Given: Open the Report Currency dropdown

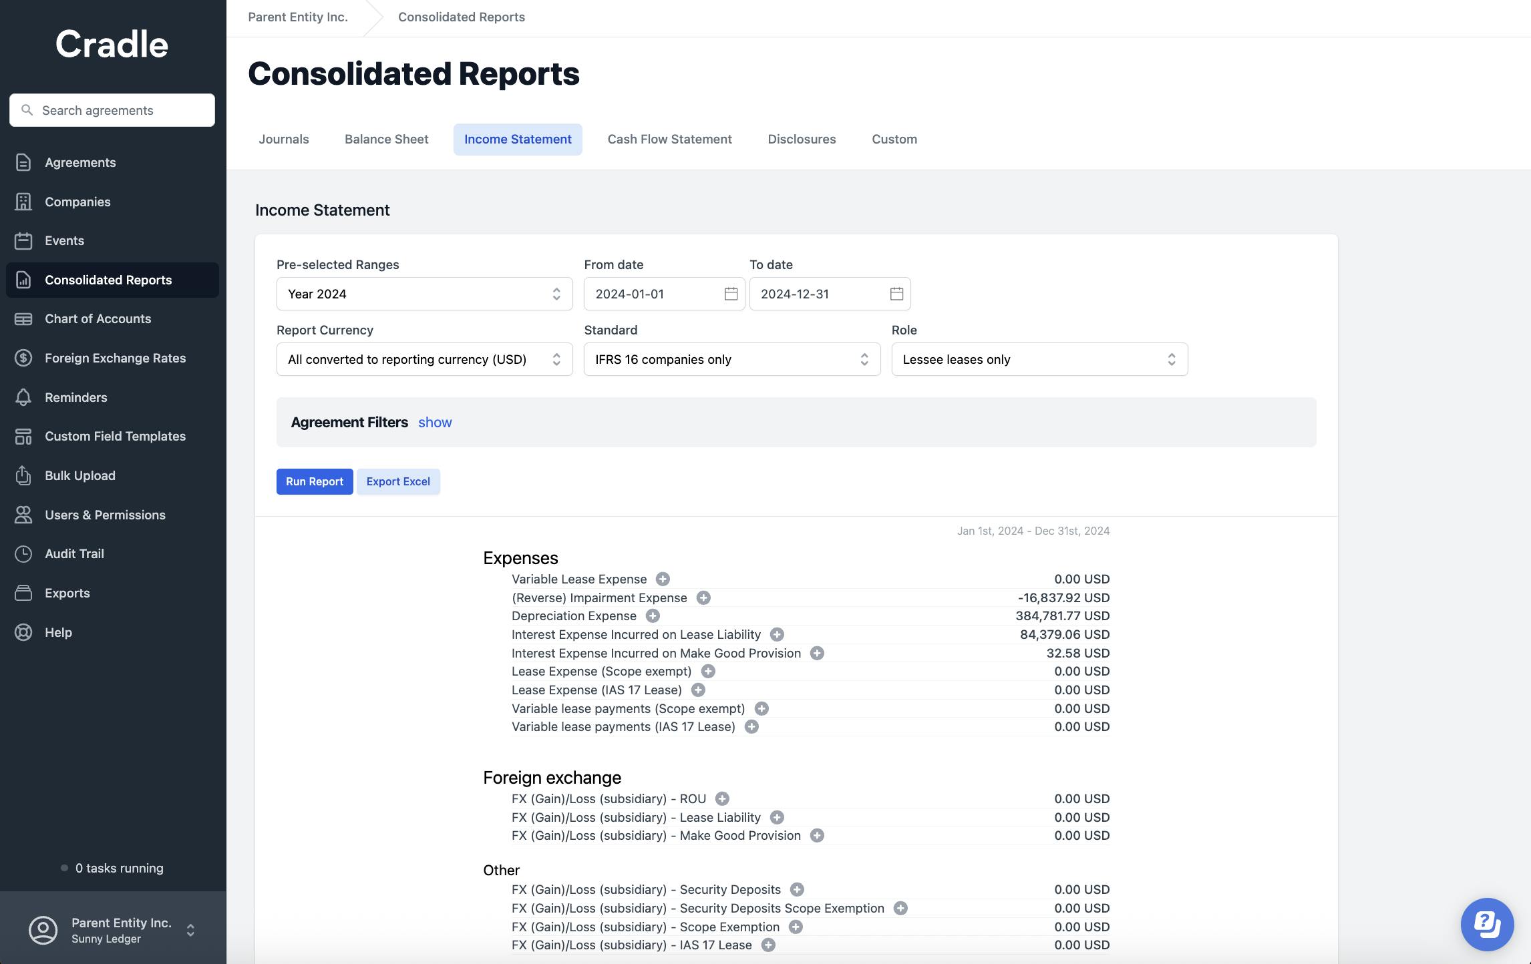Looking at the screenshot, I should 425,359.
